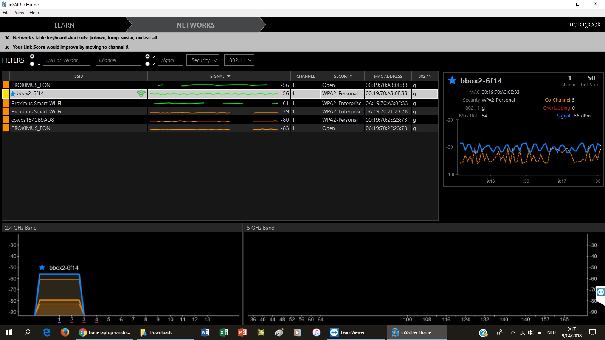Select the plus (include) SSID filter radio
Image resolution: width=605 pixels, height=340 pixels.
point(32,57)
